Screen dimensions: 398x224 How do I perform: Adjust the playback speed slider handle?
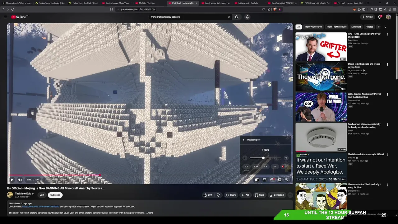[263, 158]
